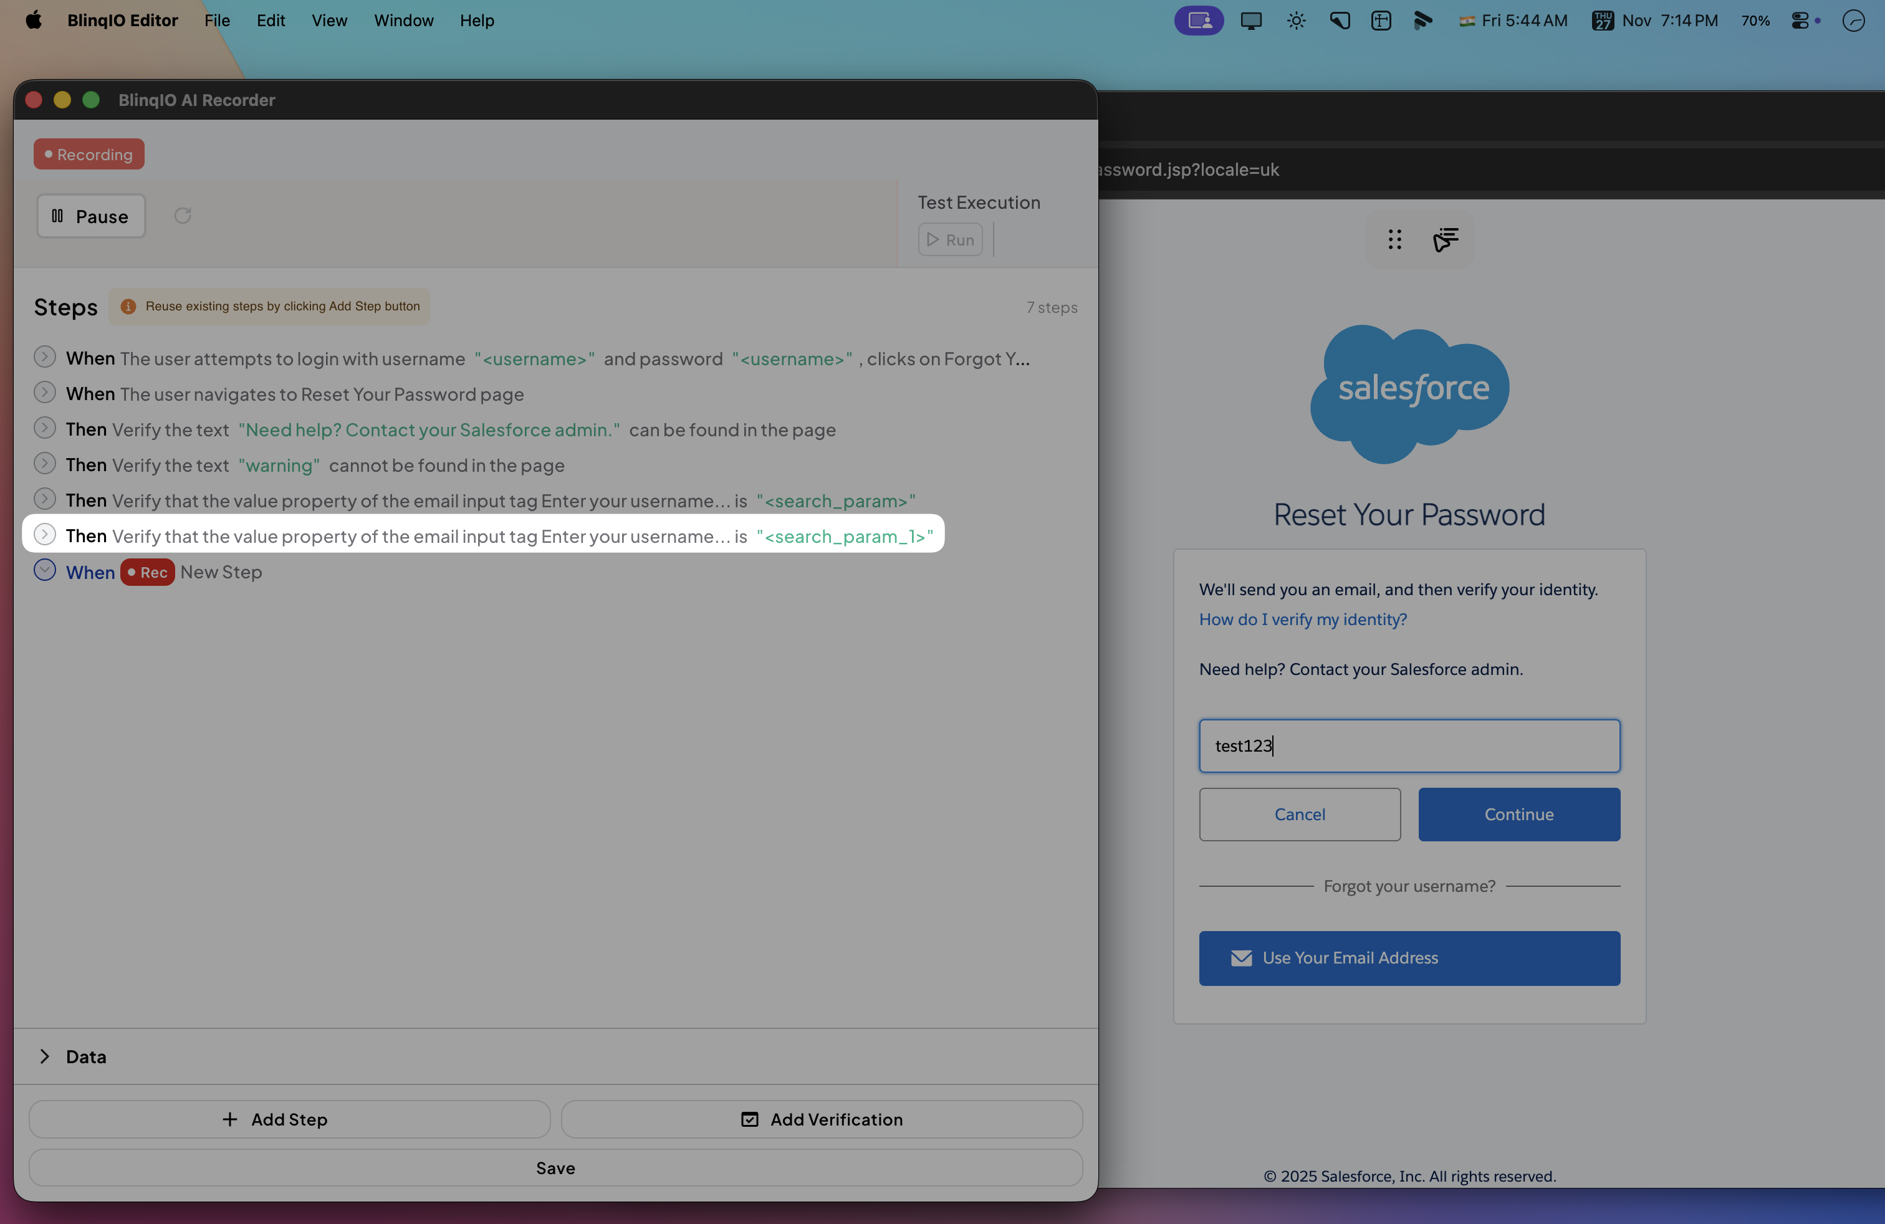
Task: Click the username field containing test123
Action: tap(1409, 746)
